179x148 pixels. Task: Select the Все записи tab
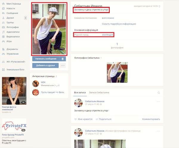point(80,93)
